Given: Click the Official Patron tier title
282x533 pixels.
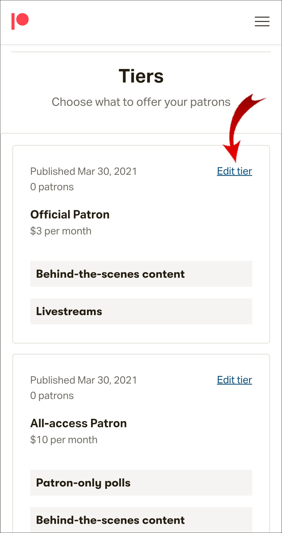Looking at the screenshot, I should pos(70,215).
